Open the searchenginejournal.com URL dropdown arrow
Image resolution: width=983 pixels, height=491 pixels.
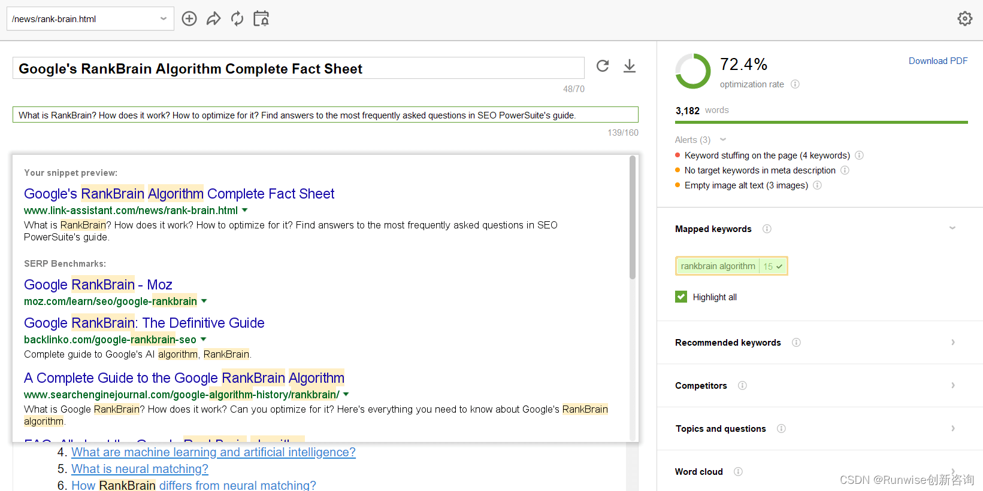[x=346, y=395]
